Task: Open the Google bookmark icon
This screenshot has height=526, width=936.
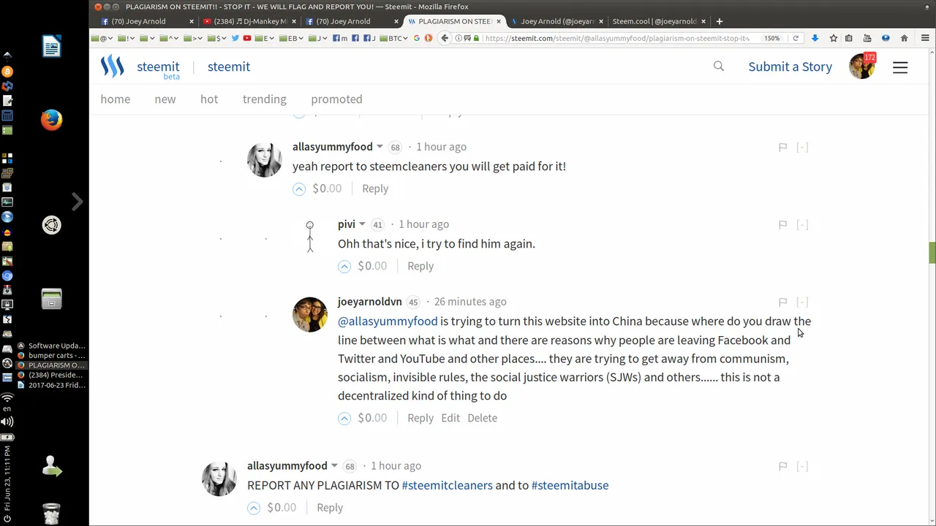Action: (x=417, y=38)
